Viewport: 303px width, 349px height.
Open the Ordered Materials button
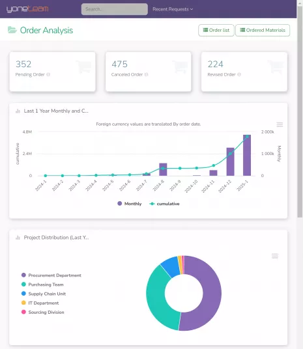tap(263, 30)
